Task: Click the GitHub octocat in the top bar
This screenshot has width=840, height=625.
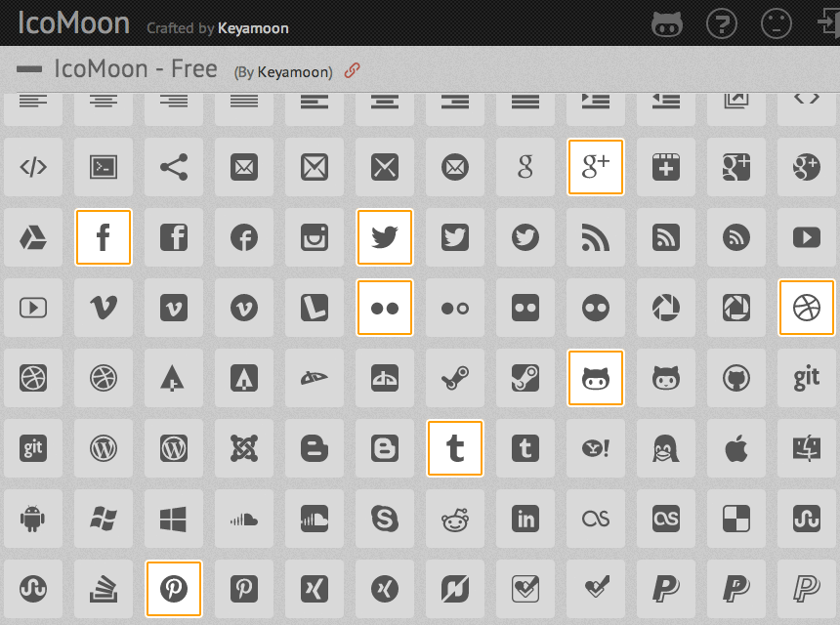Action: click(x=667, y=23)
